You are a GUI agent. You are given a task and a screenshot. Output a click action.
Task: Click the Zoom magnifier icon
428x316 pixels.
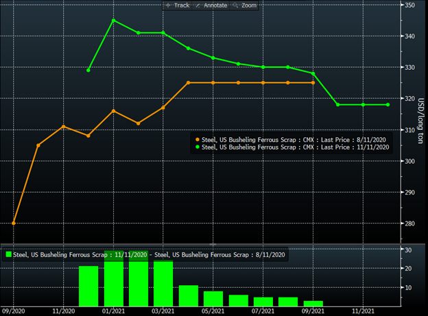point(237,5)
